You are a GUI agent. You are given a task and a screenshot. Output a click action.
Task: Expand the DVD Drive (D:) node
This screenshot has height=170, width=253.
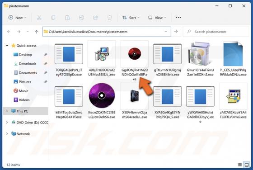tap(7, 123)
